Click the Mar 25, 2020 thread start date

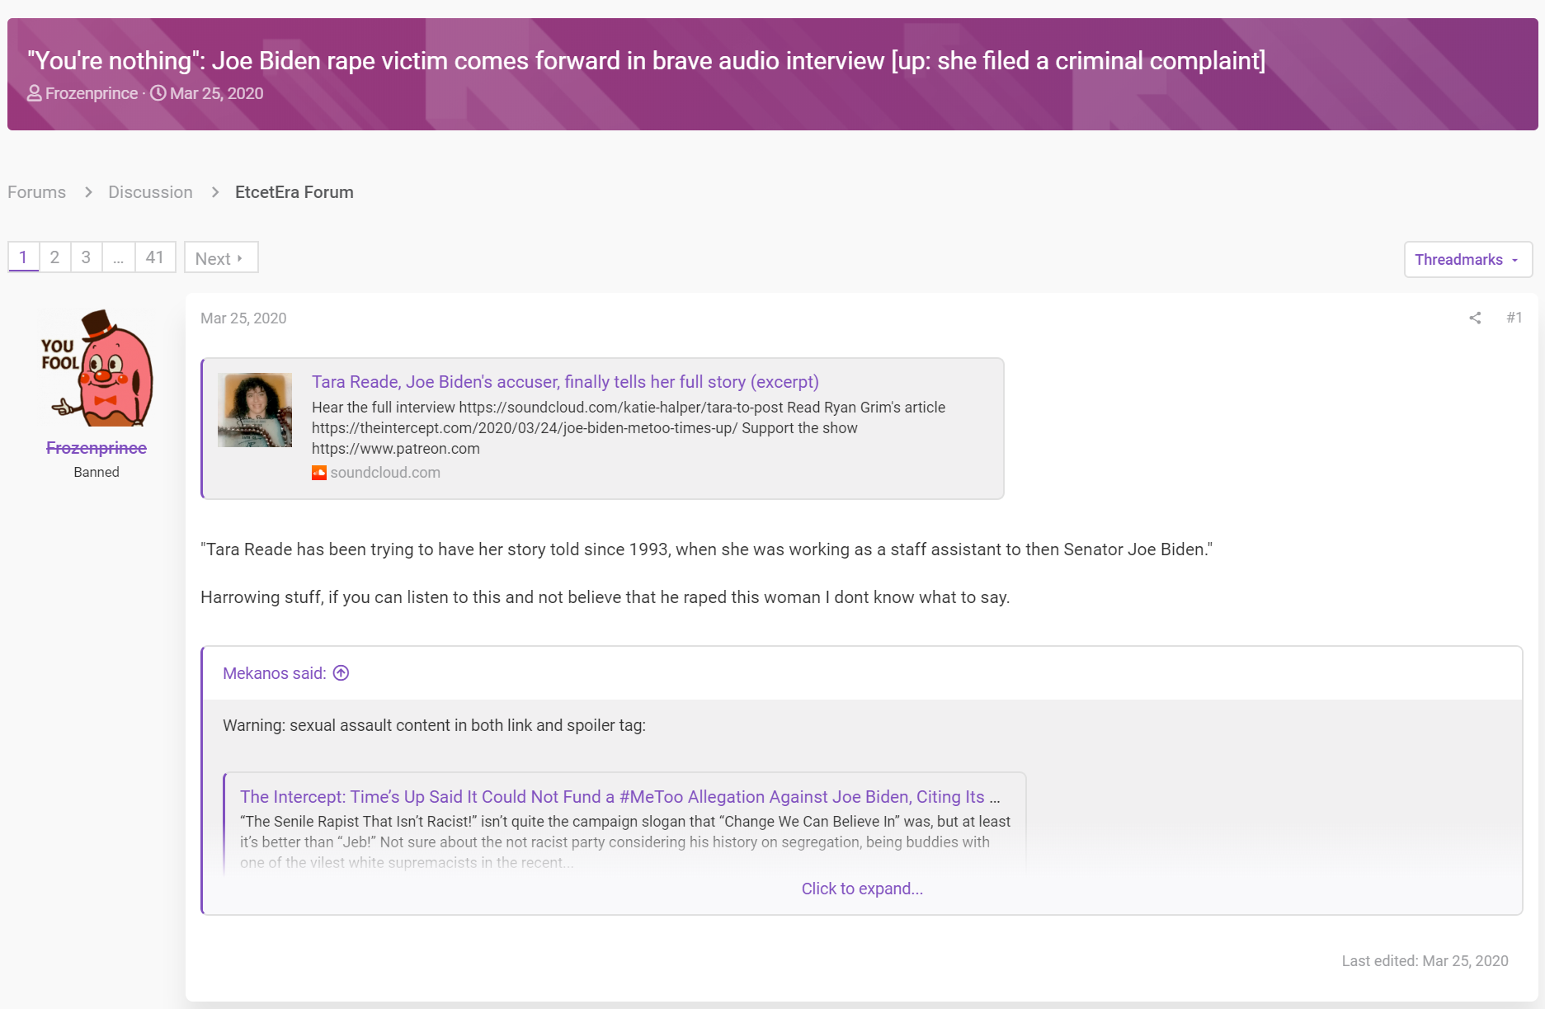coord(217,93)
